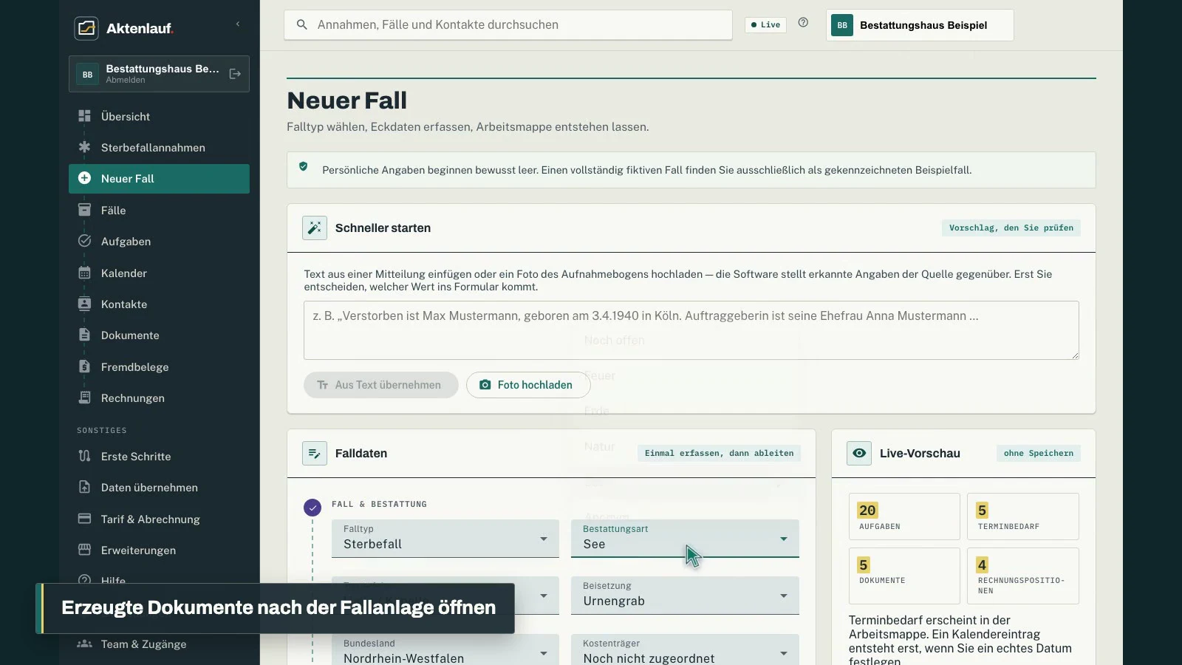
Task: Open the Kontakte icon in sidebar
Action: [x=84, y=304]
